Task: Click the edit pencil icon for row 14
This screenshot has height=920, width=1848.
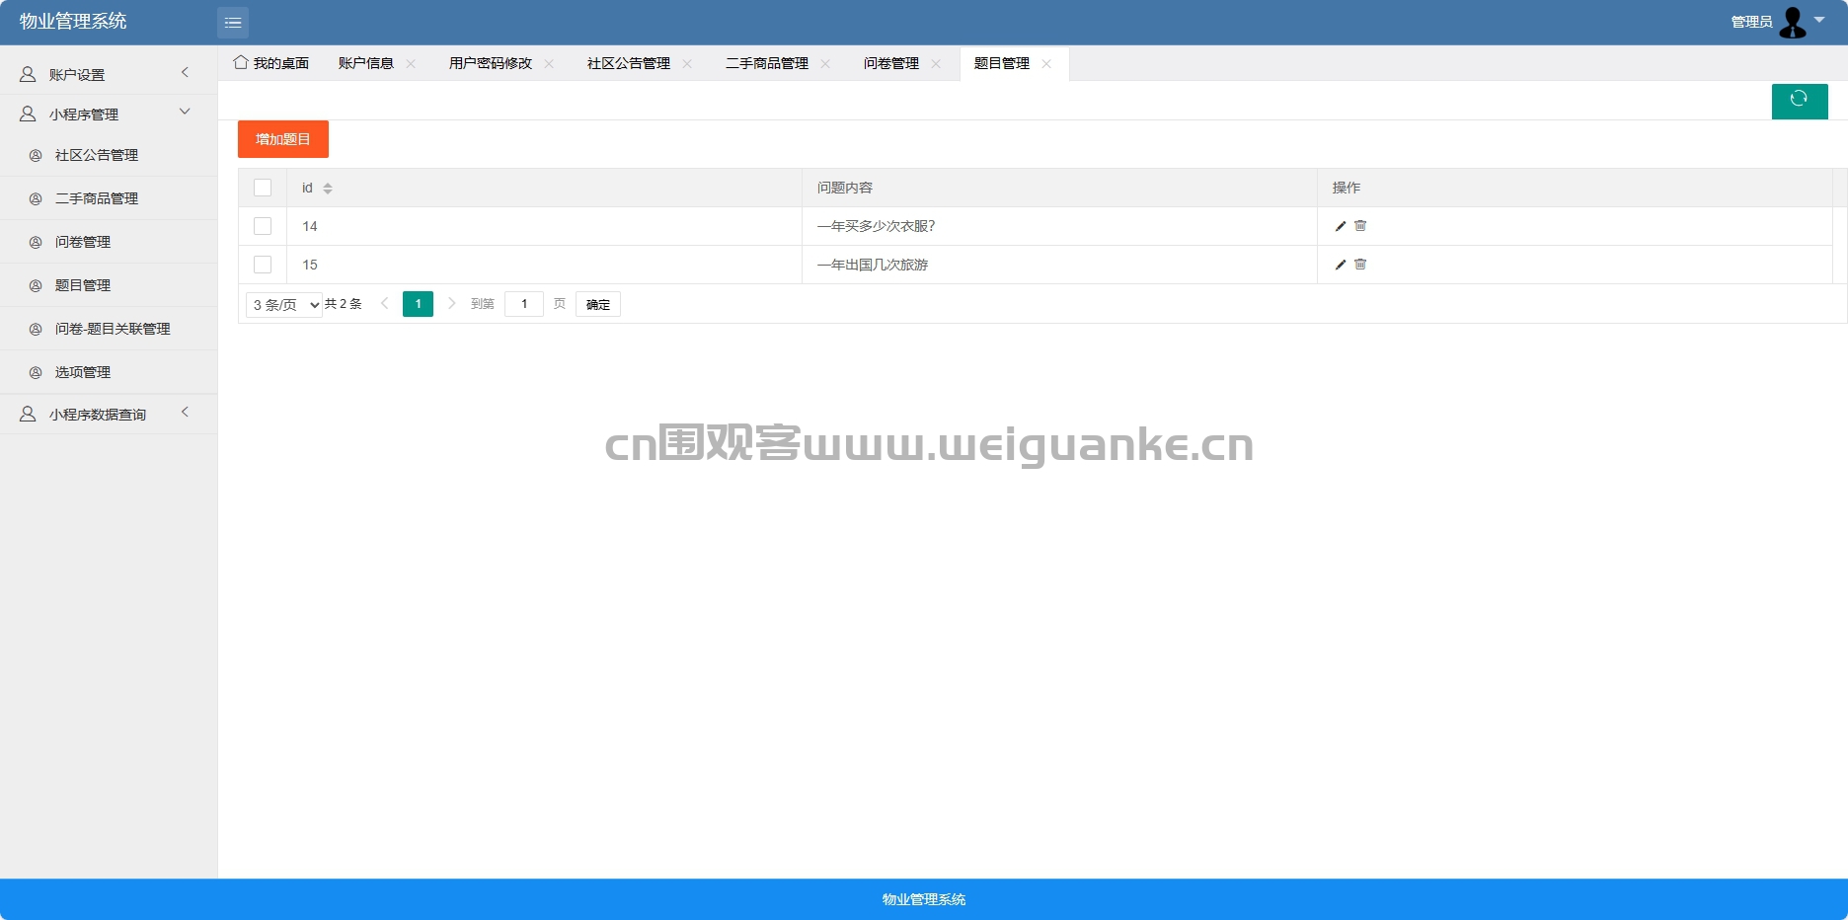Action: [x=1341, y=226]
